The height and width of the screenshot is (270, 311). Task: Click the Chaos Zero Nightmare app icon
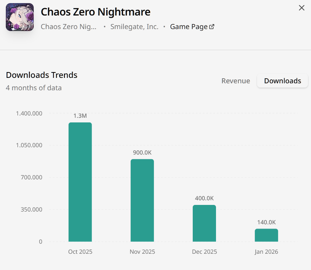pos(20,17)
